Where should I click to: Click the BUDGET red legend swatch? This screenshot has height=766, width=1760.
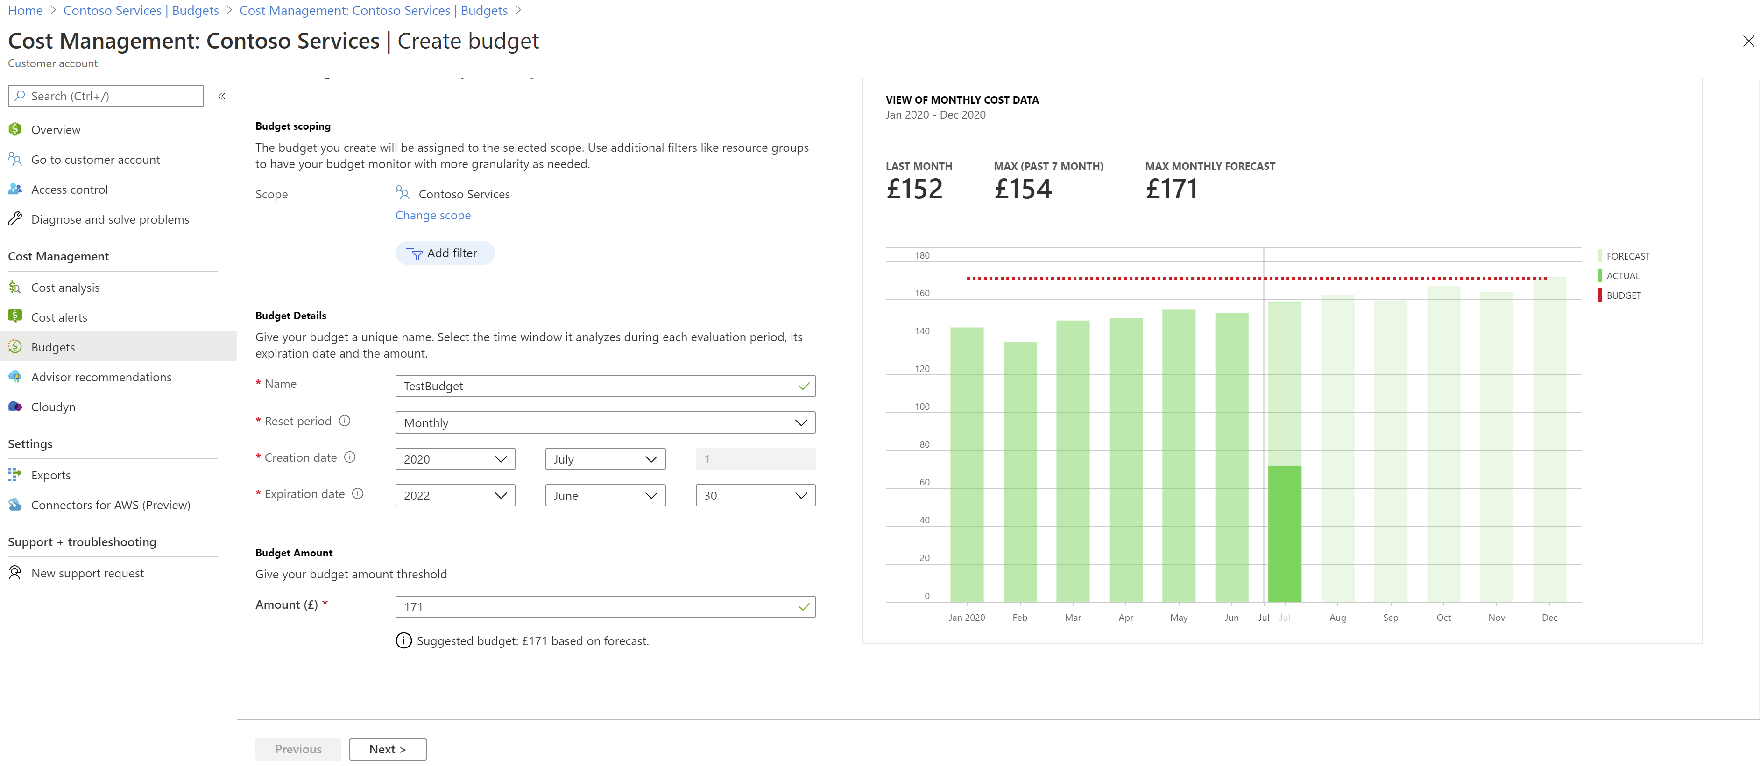(x=1600, y=295)
